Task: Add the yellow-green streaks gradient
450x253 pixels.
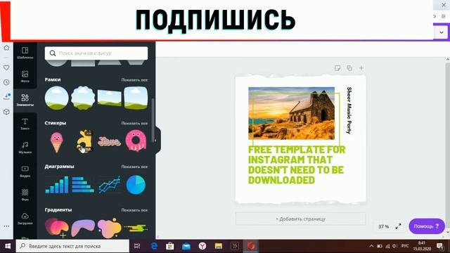Action: click(x=136, y=228)
